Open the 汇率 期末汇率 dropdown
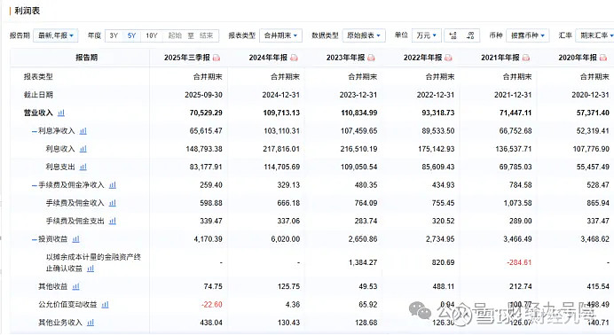 point(595,35)
